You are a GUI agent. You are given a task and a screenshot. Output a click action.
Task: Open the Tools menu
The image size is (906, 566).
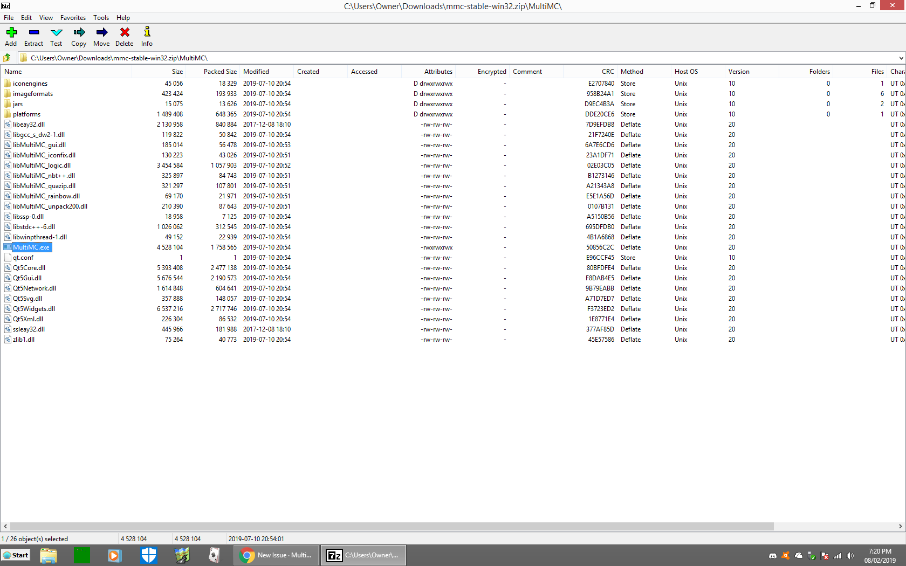(x=101, y=17)
